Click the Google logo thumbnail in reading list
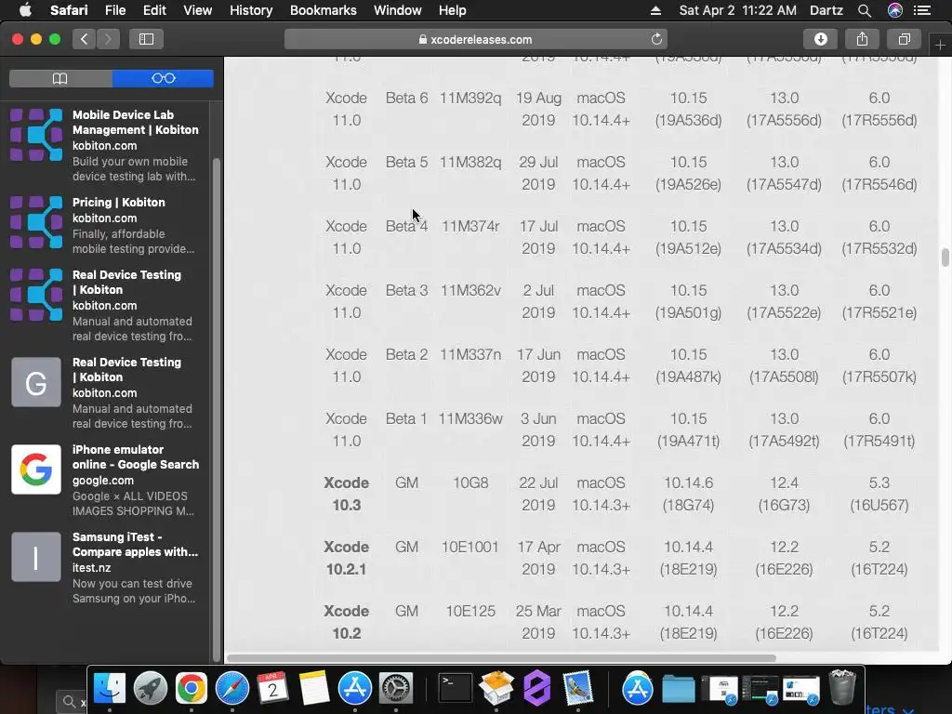 tap(36, 469)
